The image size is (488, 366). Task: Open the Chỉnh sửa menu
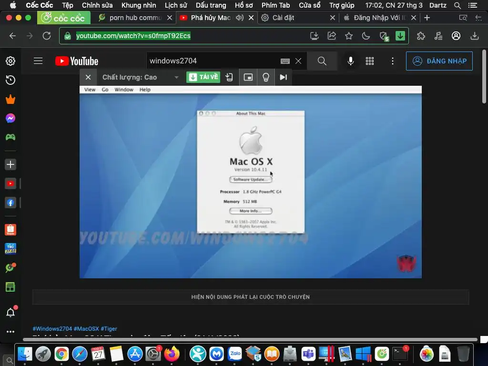[97, 5]
